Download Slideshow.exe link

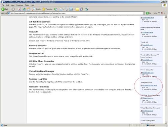coord(148,98)
